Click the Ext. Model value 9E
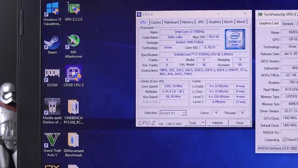298x168 pixels. (204, 65)
